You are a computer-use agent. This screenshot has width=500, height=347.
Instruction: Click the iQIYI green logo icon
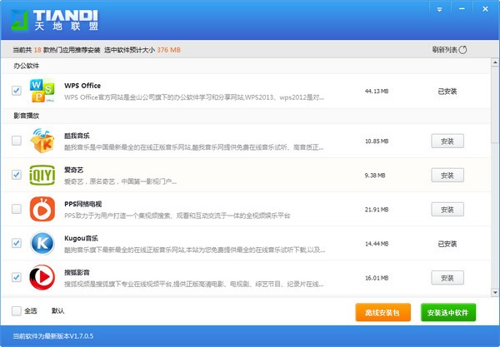42,175
